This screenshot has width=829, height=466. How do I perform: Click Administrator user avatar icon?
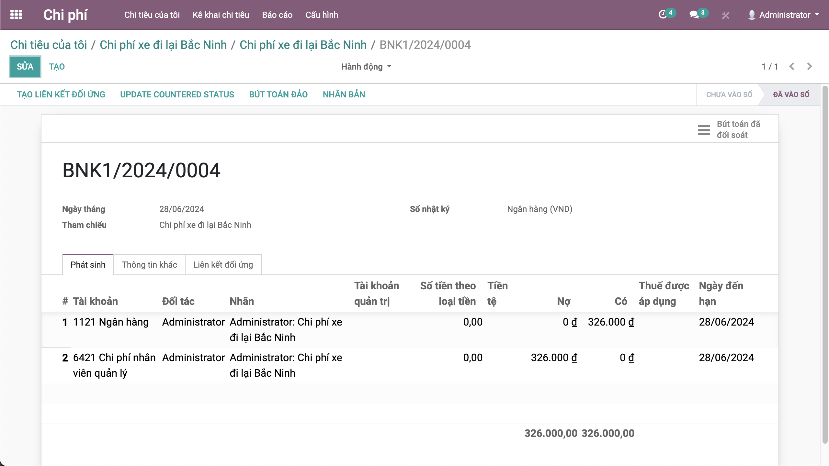(x=752, y=15)
